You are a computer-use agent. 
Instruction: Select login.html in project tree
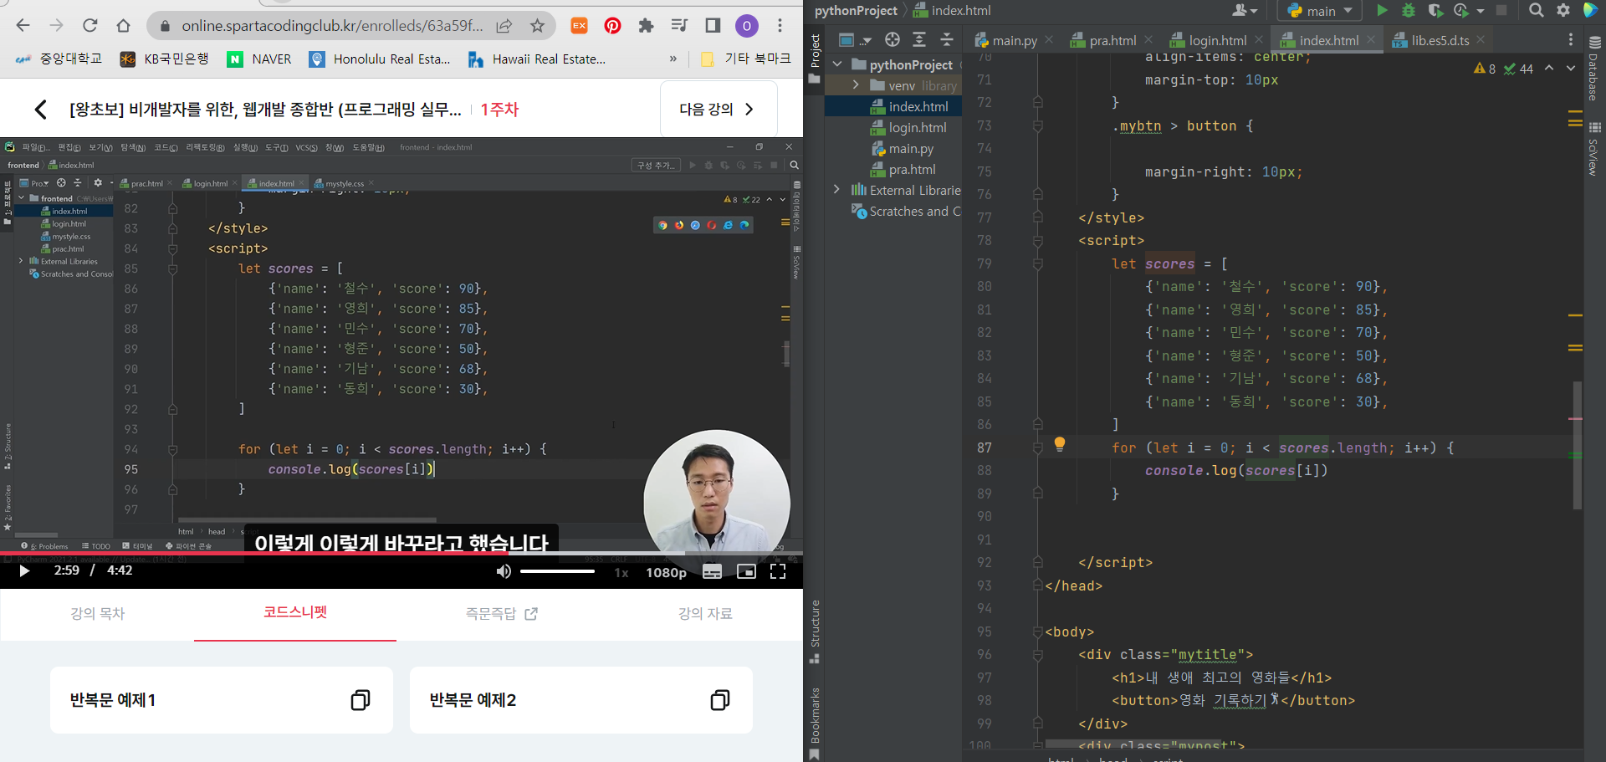908,128
